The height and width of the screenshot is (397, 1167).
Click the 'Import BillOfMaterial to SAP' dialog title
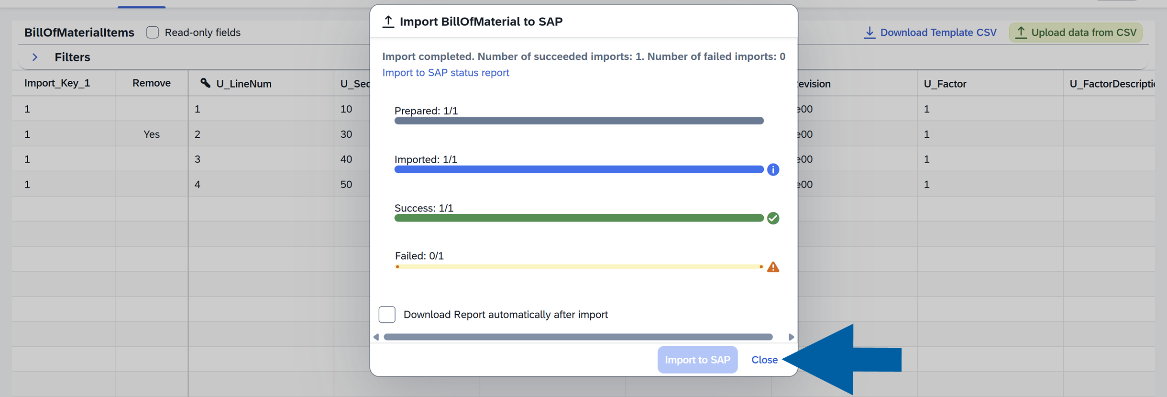481,22
